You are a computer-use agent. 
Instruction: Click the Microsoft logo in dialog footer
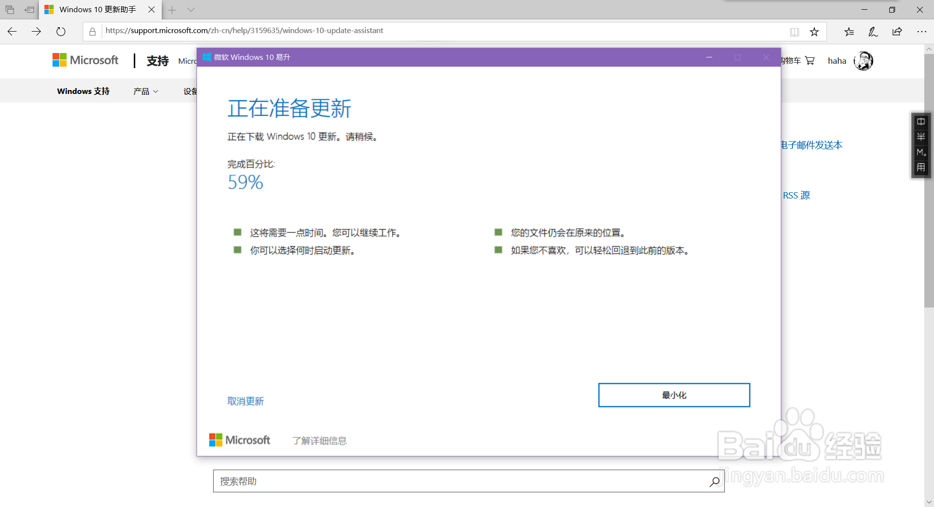[x=240, y=440]
